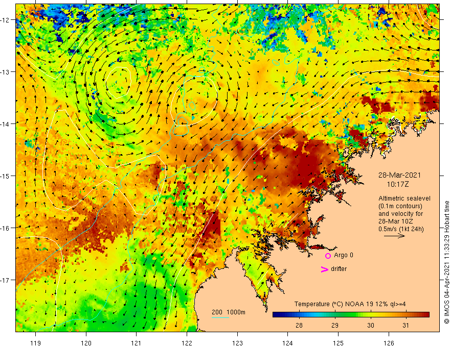Viewport: 450px width, 347px height.
Task: Click the '29' colorbar label
Action: 334,325
